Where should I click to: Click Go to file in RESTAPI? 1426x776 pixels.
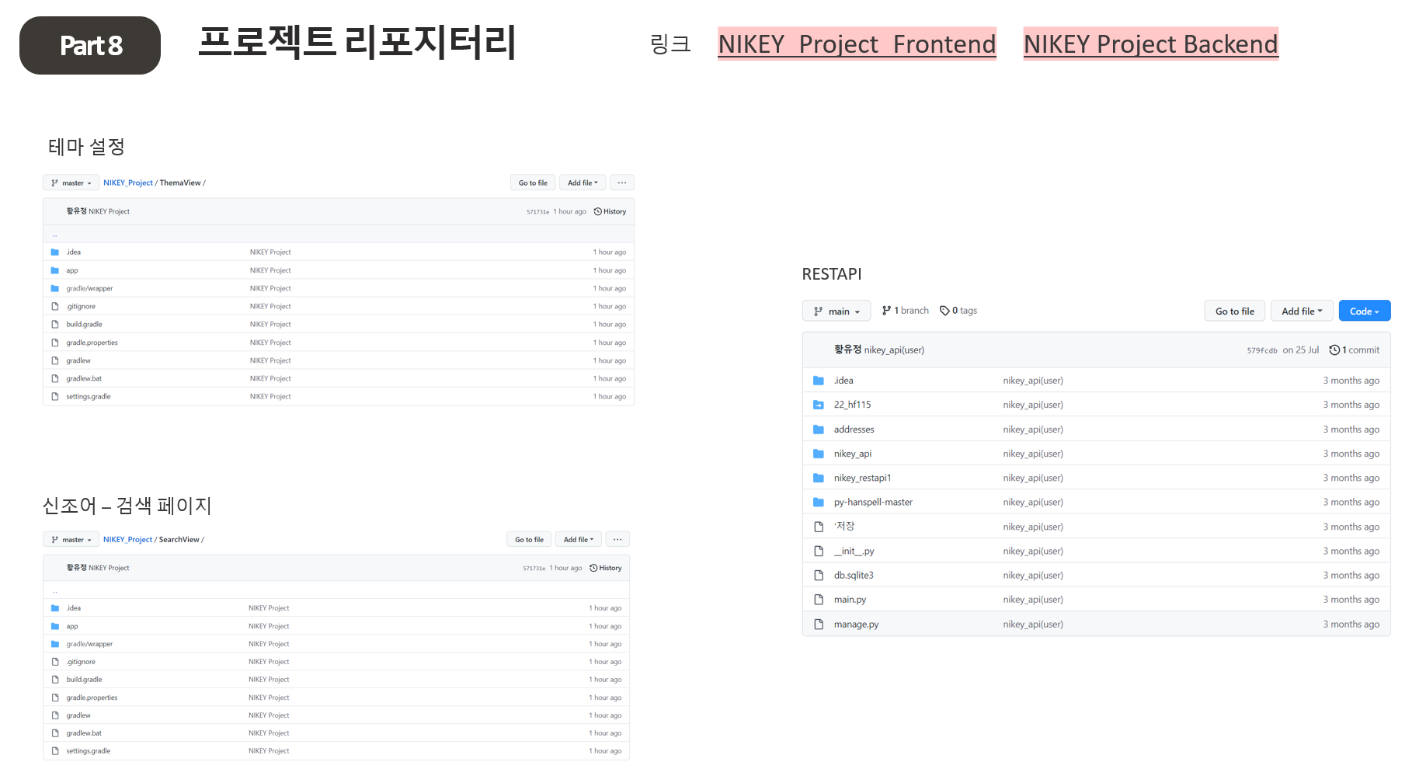[x=1234, y=310]
